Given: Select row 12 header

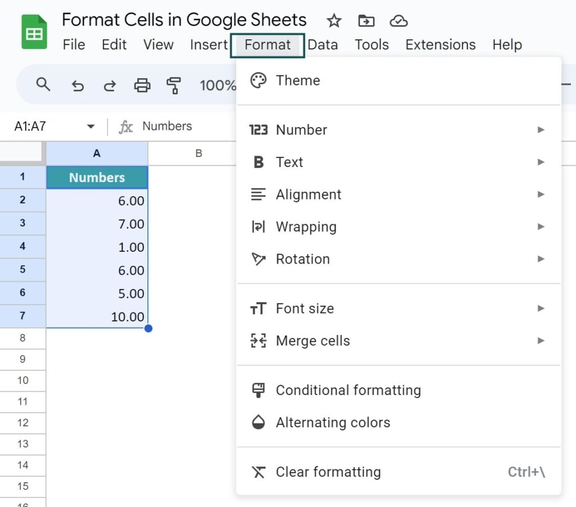Looking at the screenshot, I should [x=22, y=423].
